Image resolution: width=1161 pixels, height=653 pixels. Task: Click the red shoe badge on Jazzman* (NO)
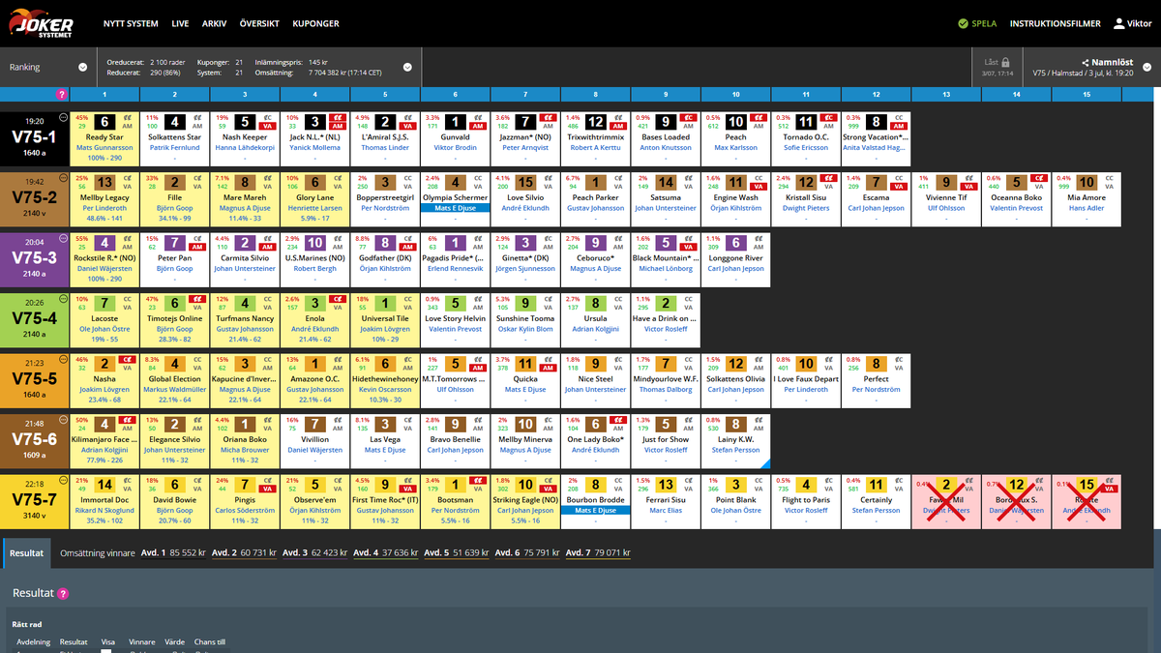[550, 117]
